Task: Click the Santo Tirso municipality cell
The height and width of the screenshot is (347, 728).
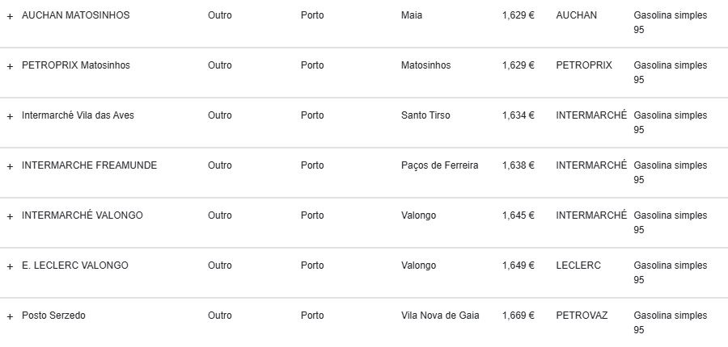Action: 425,115
